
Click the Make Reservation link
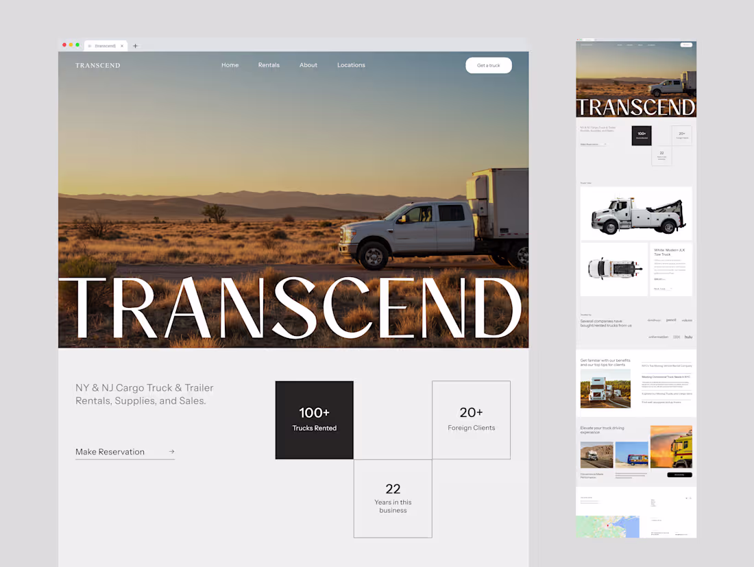click(x=110, y=451)
